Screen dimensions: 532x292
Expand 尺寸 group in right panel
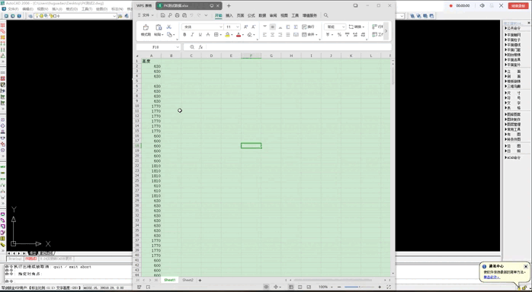[x=514, y=93]
